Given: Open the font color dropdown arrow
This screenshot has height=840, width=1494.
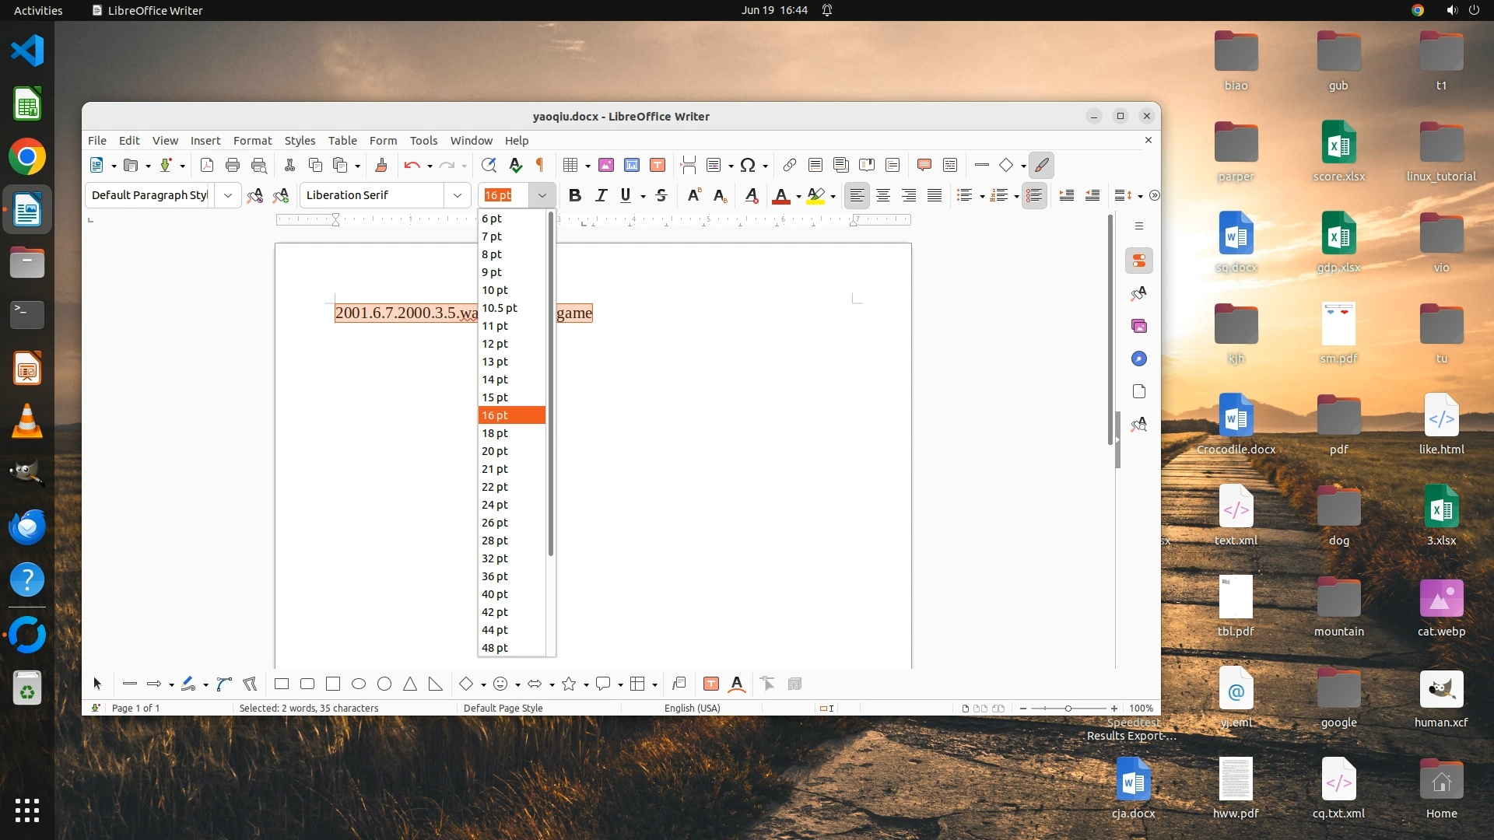Looking at the screenshot, I should click(798, 196).
